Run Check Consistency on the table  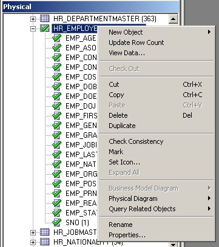click(x=157, y=141)
